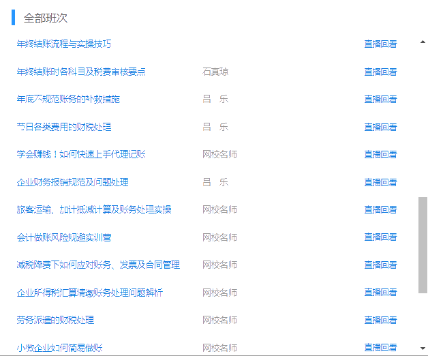Open course 年终结账流程与实操技巧

[64, 44]
